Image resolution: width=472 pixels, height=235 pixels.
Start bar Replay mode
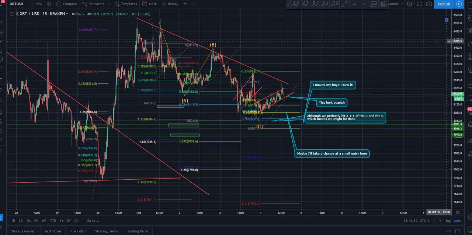coord(171,4)
